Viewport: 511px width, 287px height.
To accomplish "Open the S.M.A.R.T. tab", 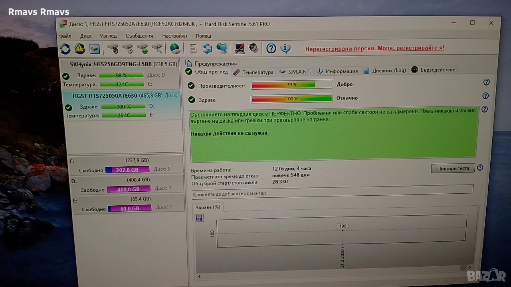I will (x=295, y=71).
